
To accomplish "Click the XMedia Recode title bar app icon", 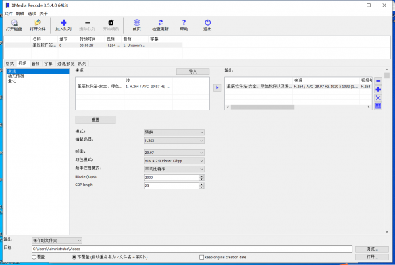I will [x=7, y=5].
